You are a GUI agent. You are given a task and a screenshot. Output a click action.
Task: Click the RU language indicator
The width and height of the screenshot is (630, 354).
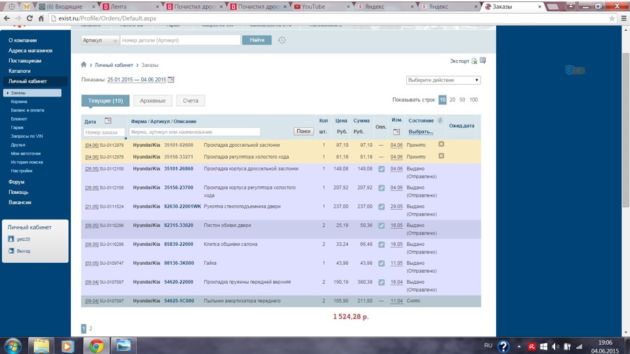(x=488, y=345)
